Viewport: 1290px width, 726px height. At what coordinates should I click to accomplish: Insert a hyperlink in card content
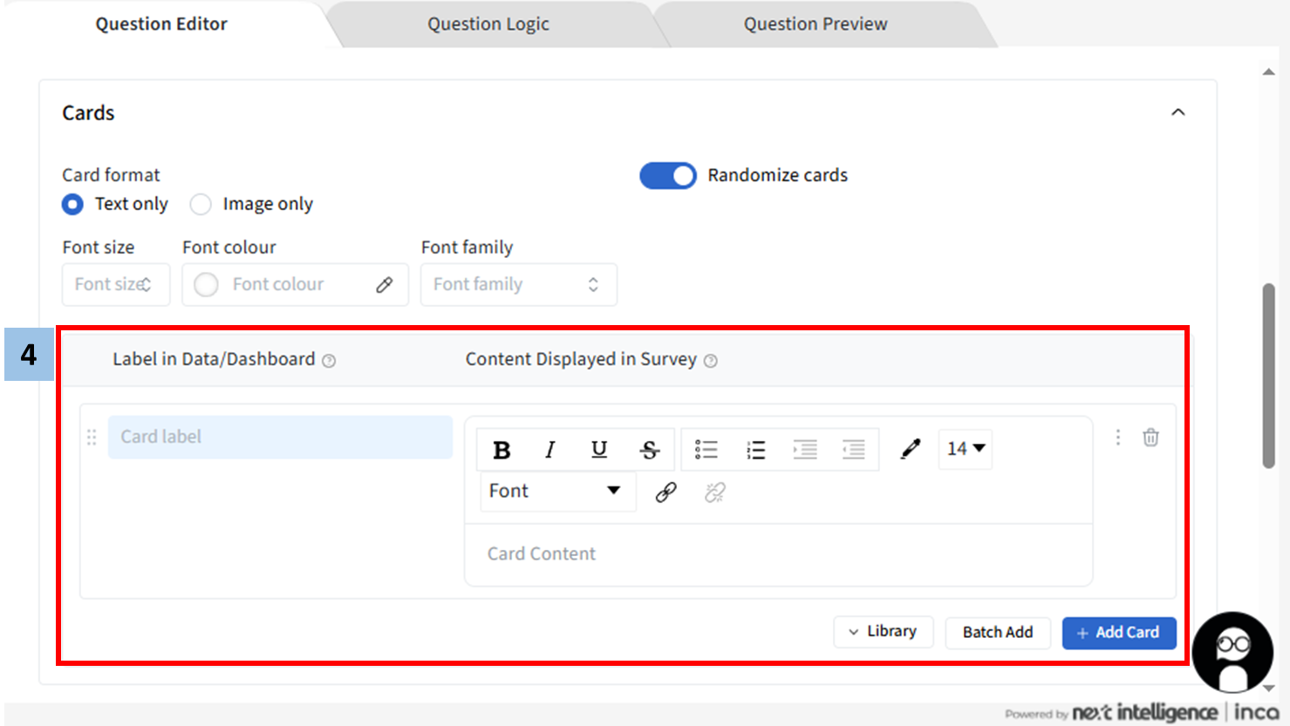coord(665,492)
